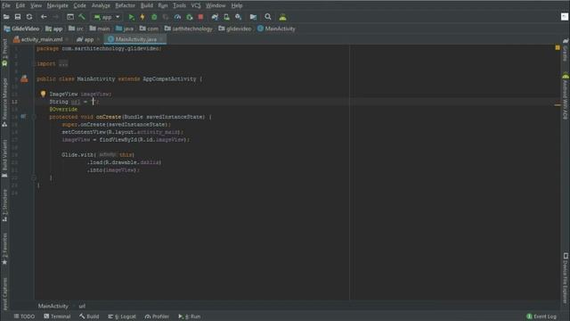The width and height of the screenshot is (570, 321).
Task: Open the Profiler tool window
Action: (x=157, y=317)
